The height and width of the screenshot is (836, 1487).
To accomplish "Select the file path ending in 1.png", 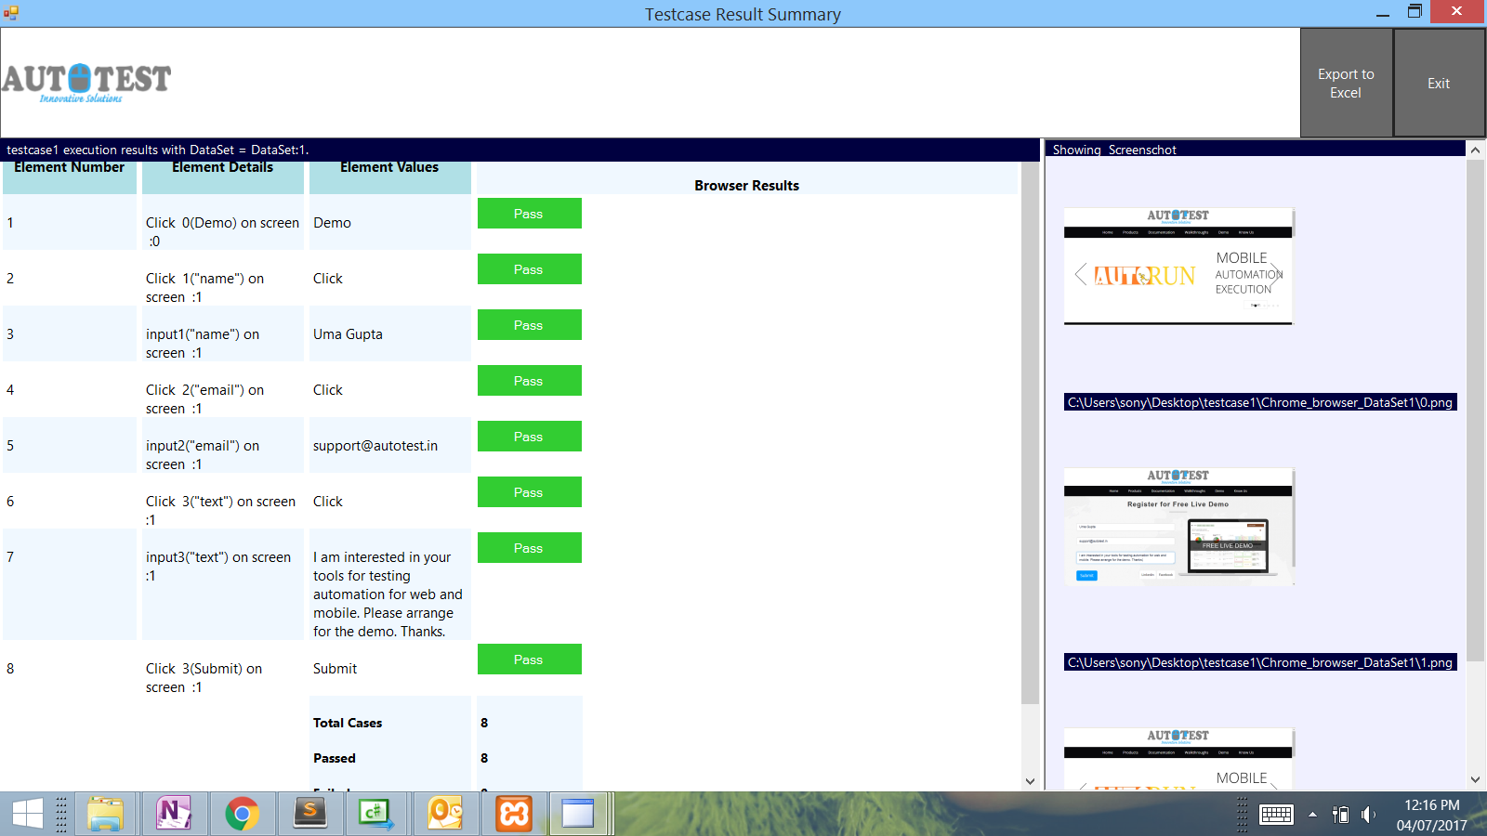I will click(x=1259, y=662).
